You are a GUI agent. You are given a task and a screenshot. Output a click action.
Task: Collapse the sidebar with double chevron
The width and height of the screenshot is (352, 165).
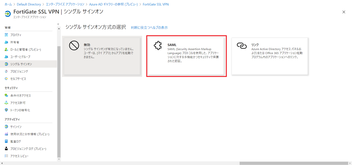point(58,24)
